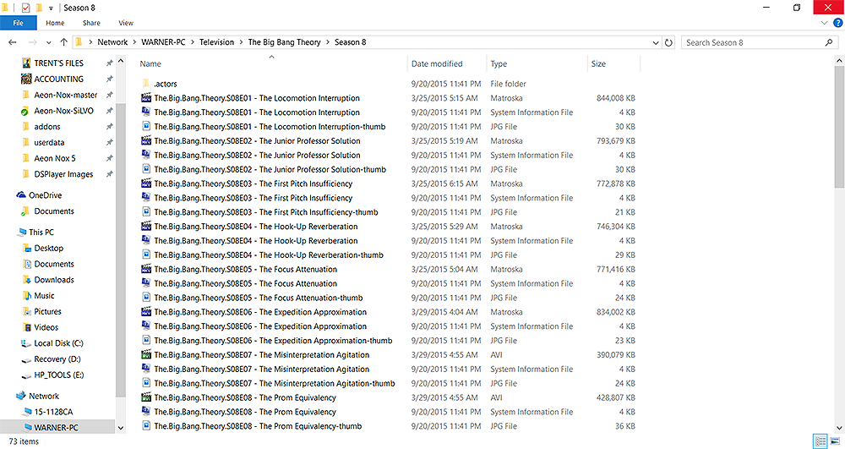Open ACCOUNTING pinned folder

(x=59, y=79)
